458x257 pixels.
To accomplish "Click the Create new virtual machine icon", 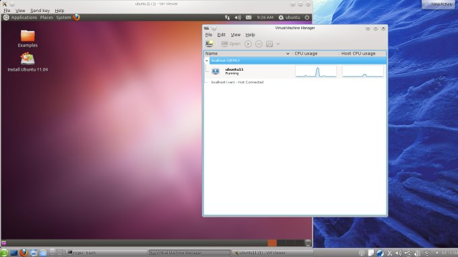I will 209,44.
